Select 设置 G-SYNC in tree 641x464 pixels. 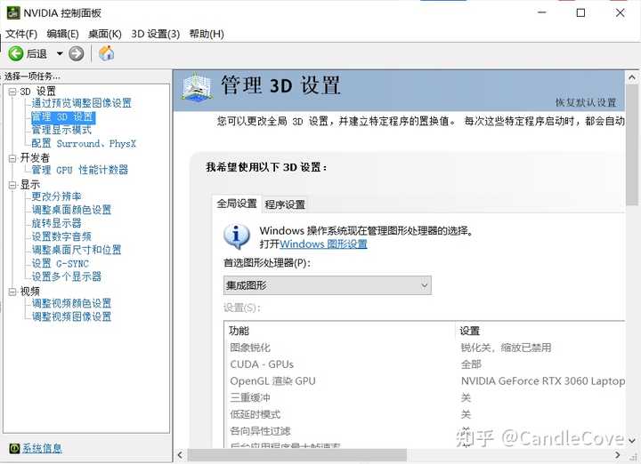61,264
